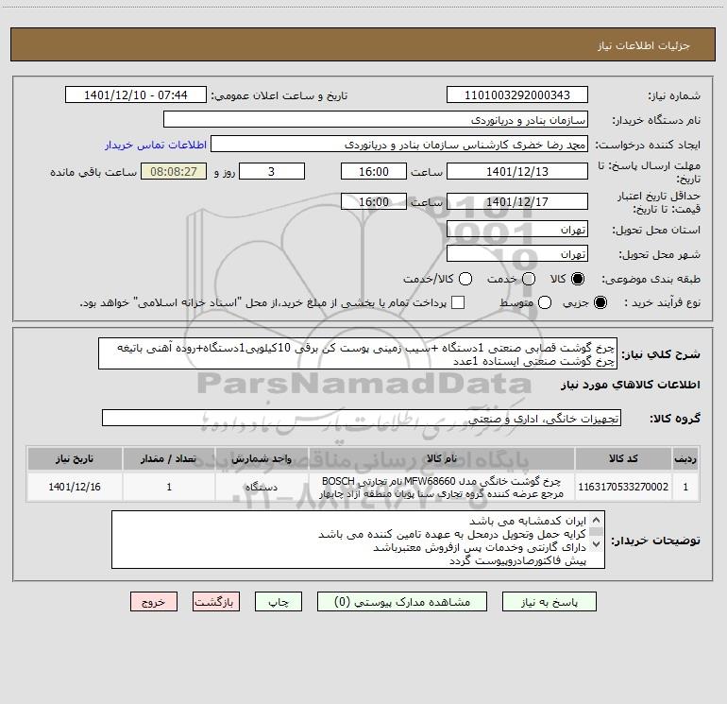Click the scroll-down arrow in buyer notes
This screenshot has width=727, height=704.
596,544
